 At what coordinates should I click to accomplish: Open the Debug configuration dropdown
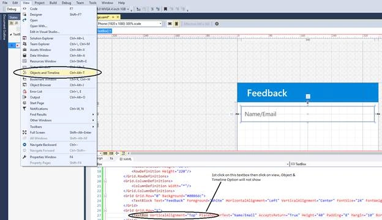click(x=13, y=9)
